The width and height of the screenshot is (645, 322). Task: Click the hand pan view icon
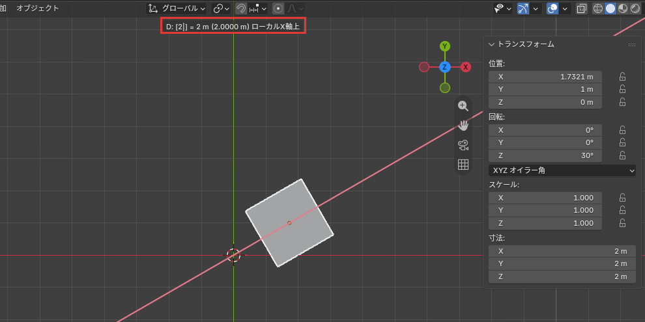(463, 126)
